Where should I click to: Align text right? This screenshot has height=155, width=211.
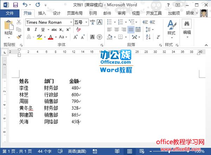point(124,30)
